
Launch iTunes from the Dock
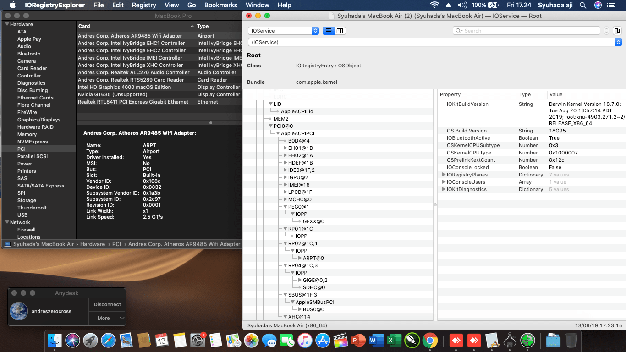[305, 341]
